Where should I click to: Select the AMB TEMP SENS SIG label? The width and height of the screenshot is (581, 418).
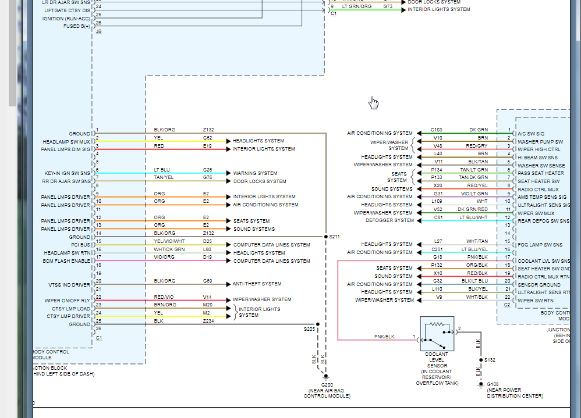542,197
